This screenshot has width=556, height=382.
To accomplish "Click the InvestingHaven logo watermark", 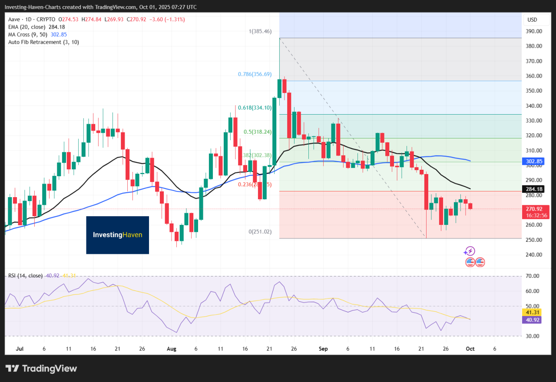I will coord(117,235).
